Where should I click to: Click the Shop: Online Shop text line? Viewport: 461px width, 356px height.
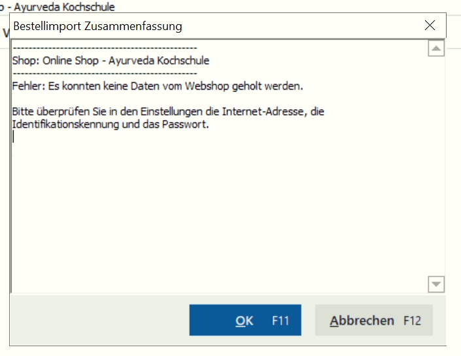point(111,61)
